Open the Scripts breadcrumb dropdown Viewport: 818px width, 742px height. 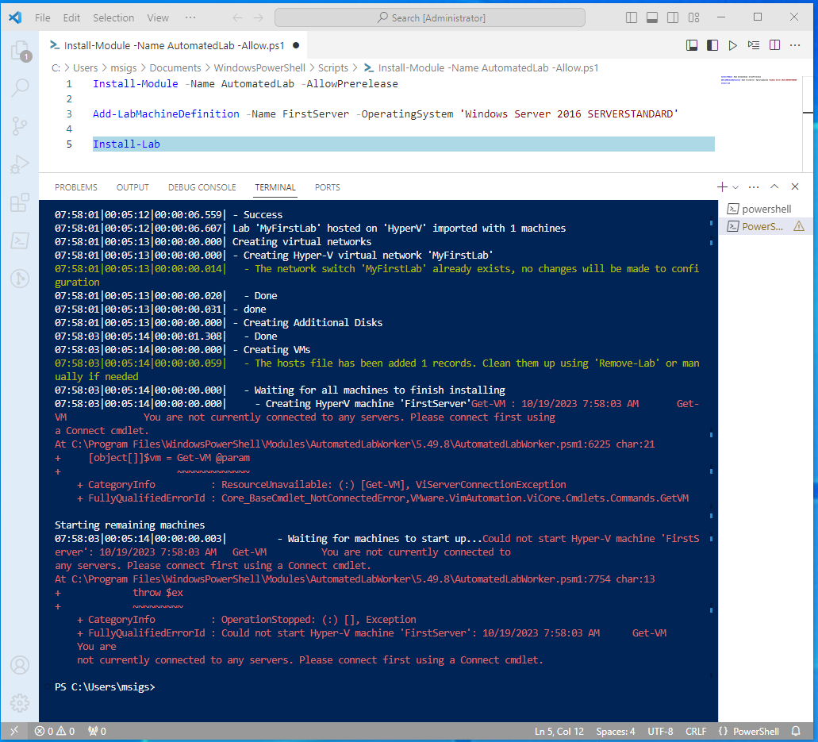(333, 67)
